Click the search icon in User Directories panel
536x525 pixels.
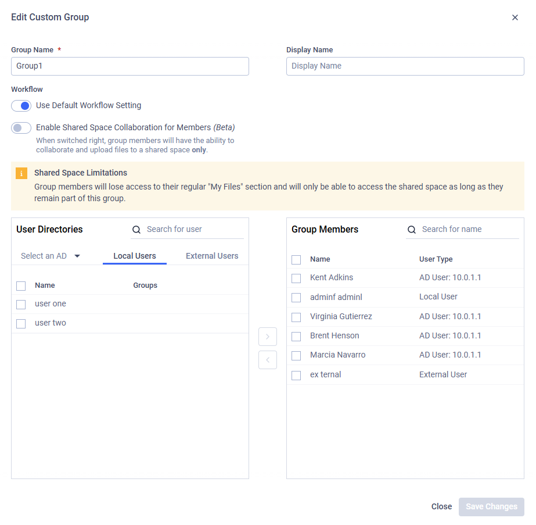[136, 229]
